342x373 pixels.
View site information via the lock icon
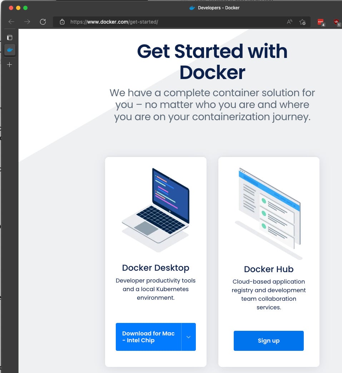62,22
